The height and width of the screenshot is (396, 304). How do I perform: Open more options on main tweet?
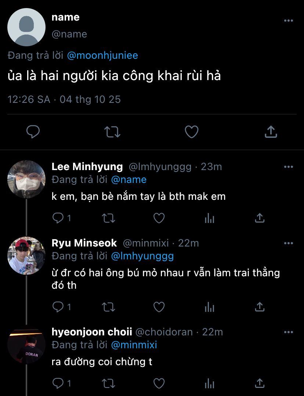[x=289, y=21]
